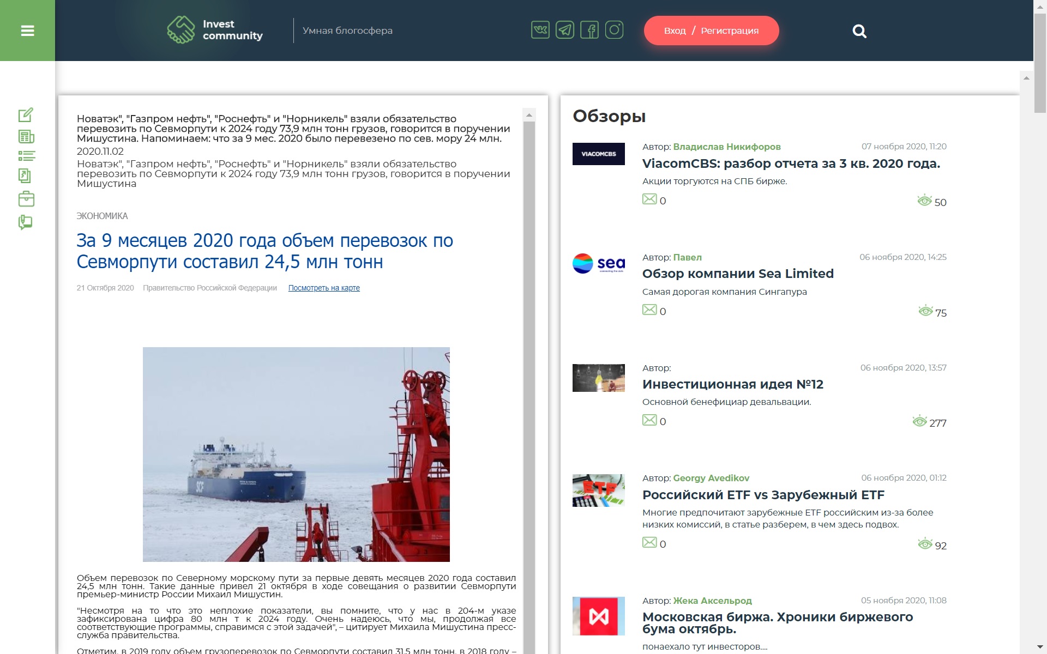Click the views eye icon showing 277
Image resolution: width=1047 pixels, height=654 pixels.
tap(919, 421)
